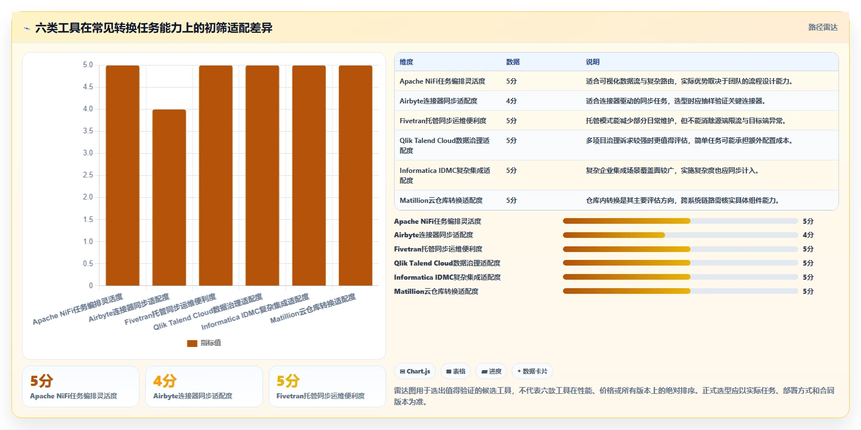Click the Matillion description 仓库内转换 text
Image resolution: width=861 pixels, height=430 pixels.
683,200
